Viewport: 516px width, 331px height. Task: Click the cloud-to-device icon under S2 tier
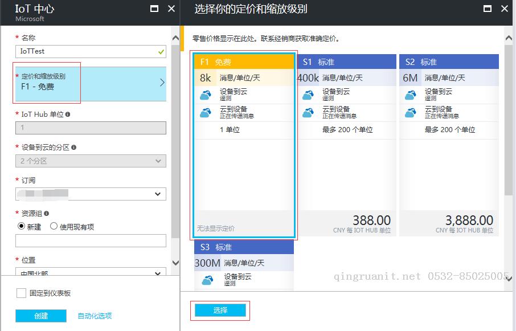click(x=409, y=112)
